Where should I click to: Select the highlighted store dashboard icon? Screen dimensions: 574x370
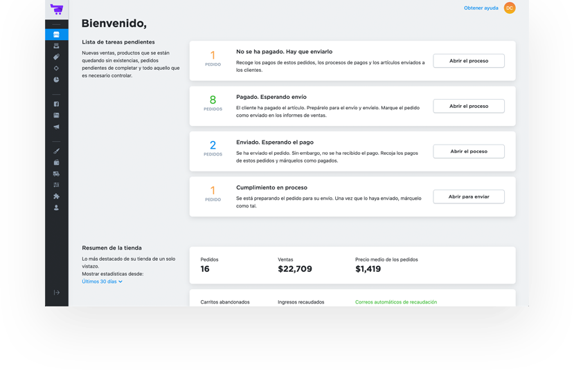56,35
